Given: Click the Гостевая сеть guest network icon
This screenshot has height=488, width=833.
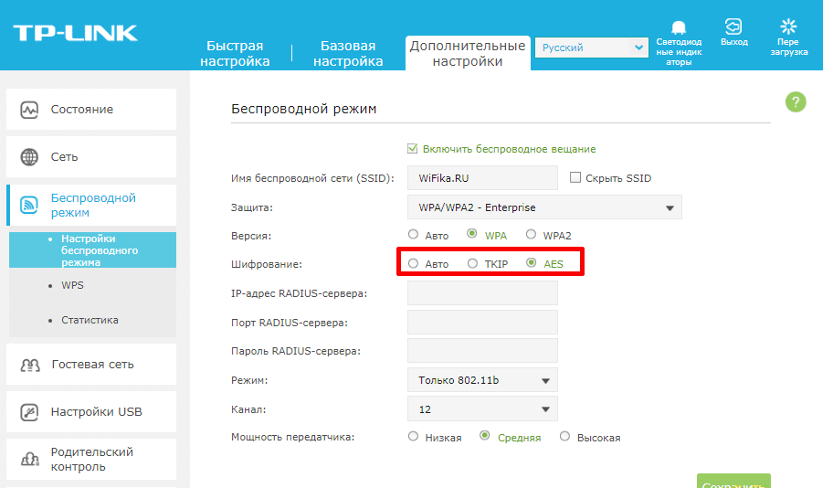Looking at the screenshot, I should [30, 365].
